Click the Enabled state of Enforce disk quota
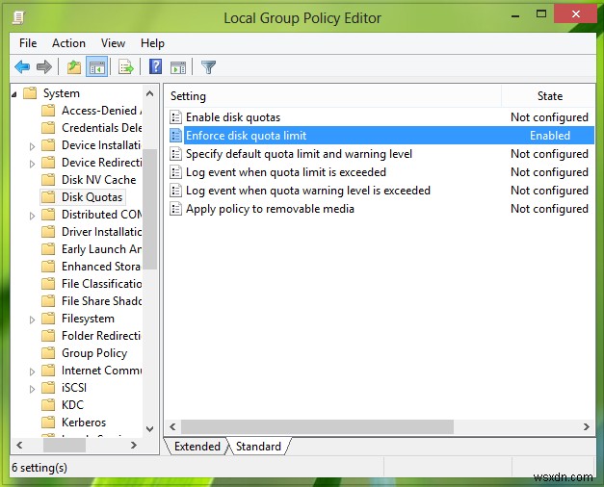Image resolution: width=604 pixels, height=487 pixels. [x=550, y=136]
